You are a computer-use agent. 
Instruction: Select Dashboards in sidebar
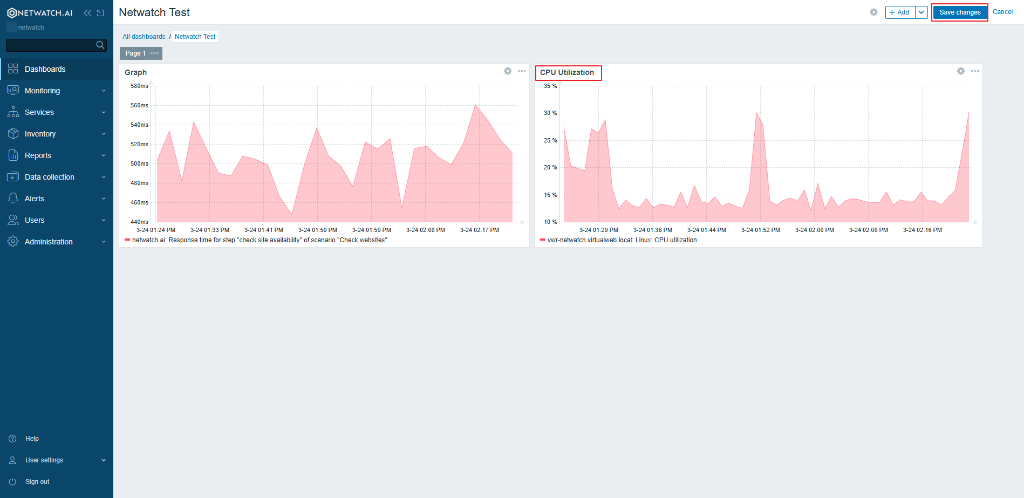click(45, 69)
